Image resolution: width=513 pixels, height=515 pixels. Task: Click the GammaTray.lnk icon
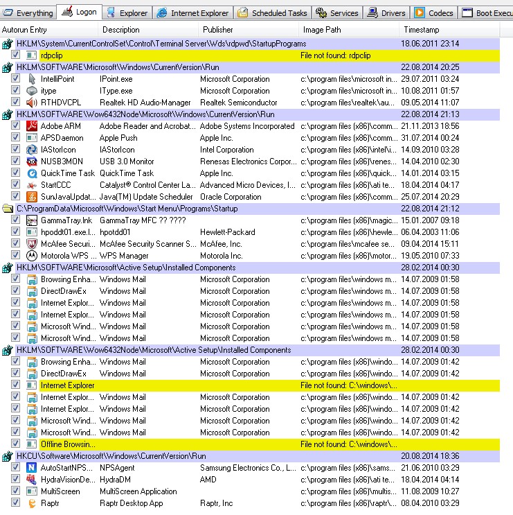[31, 220]
